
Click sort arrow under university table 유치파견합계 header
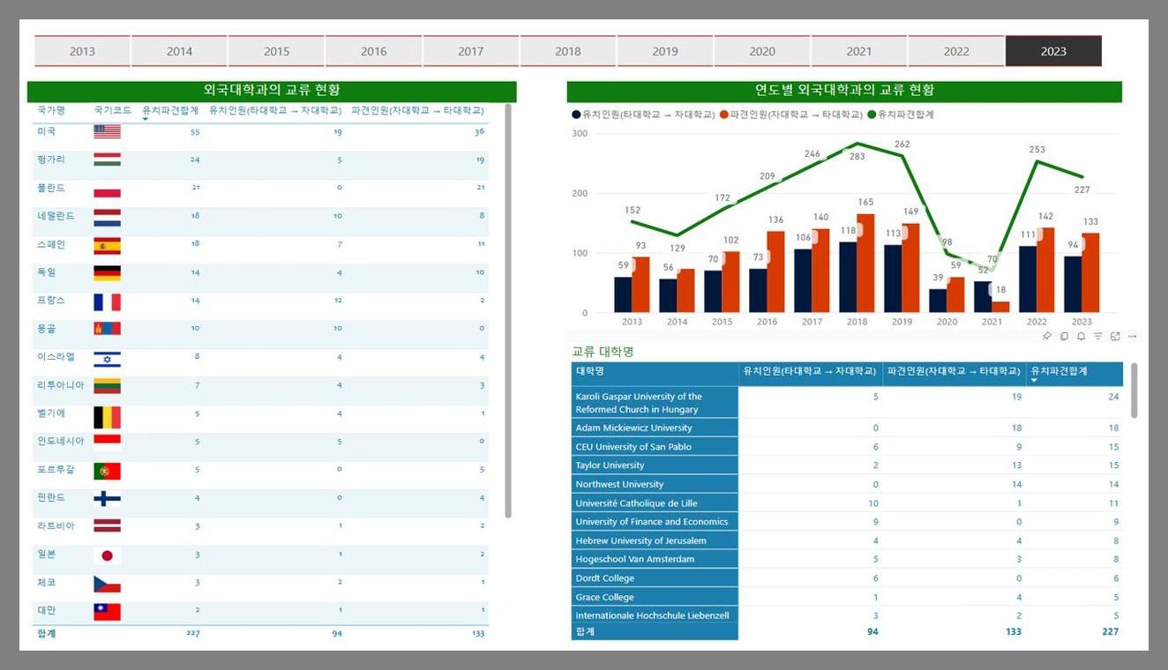[x=1034, y=380]
